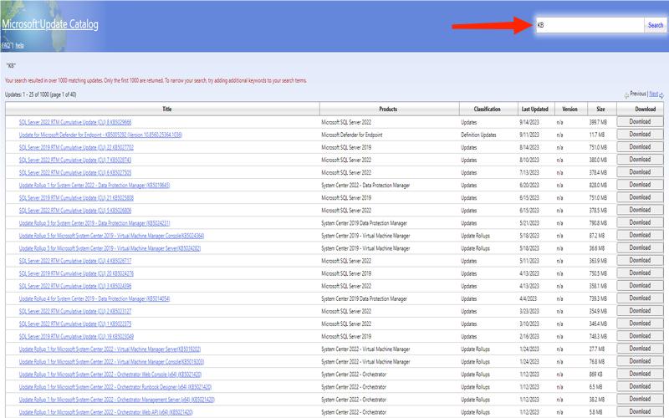Open Update Rollup 4 System Center 2019 Data Protection Manager link

coord(94,299)
